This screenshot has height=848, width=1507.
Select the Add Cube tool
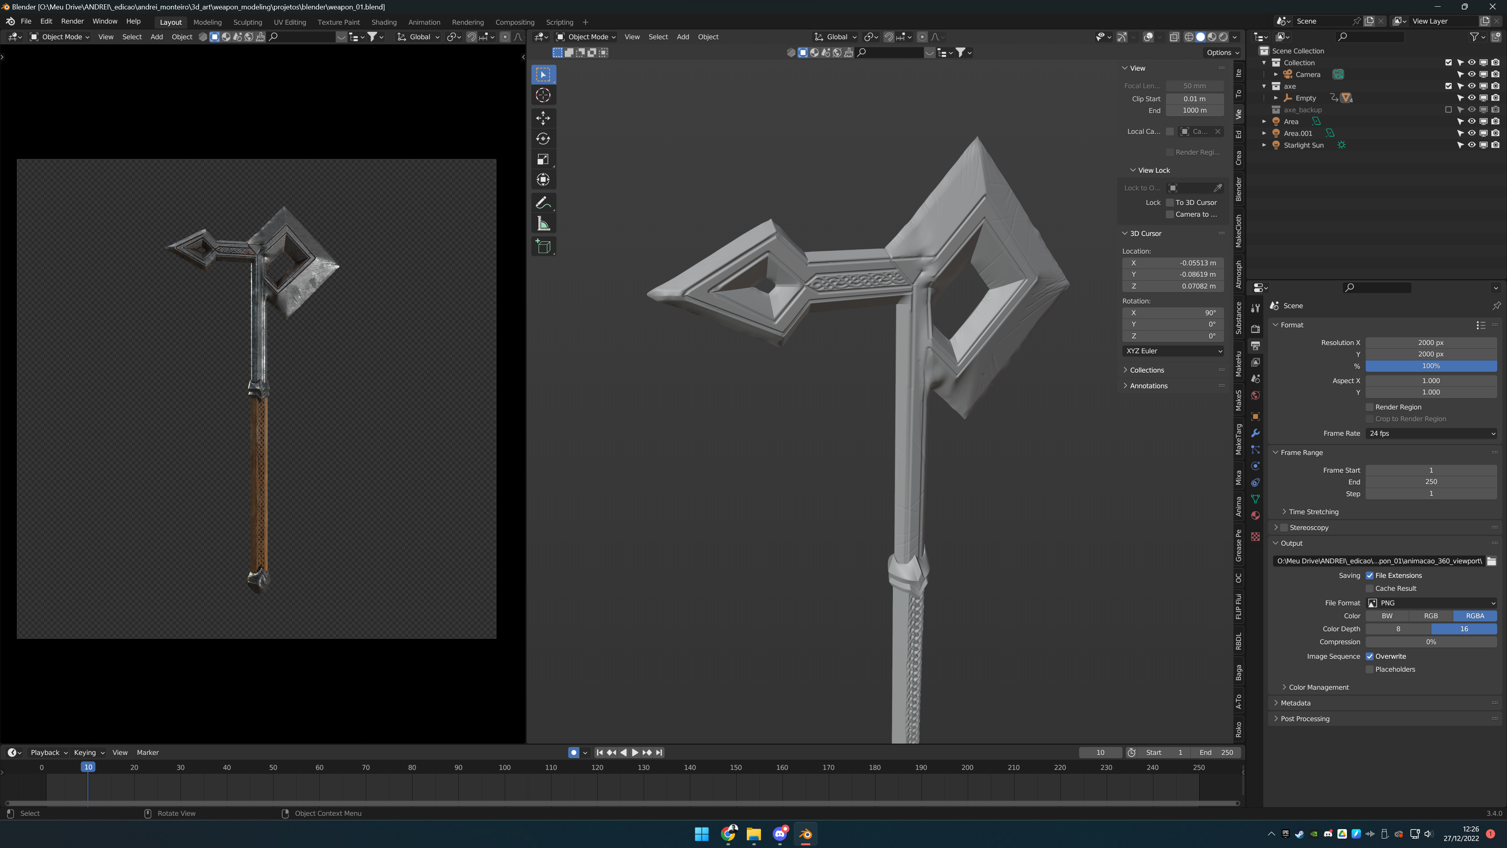point(543,247)
